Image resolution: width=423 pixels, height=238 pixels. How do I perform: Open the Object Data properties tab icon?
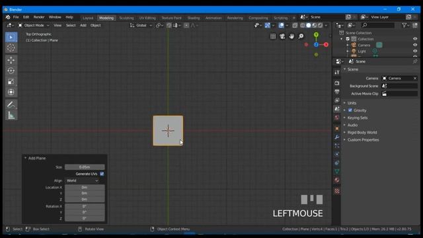click(337, 171)
